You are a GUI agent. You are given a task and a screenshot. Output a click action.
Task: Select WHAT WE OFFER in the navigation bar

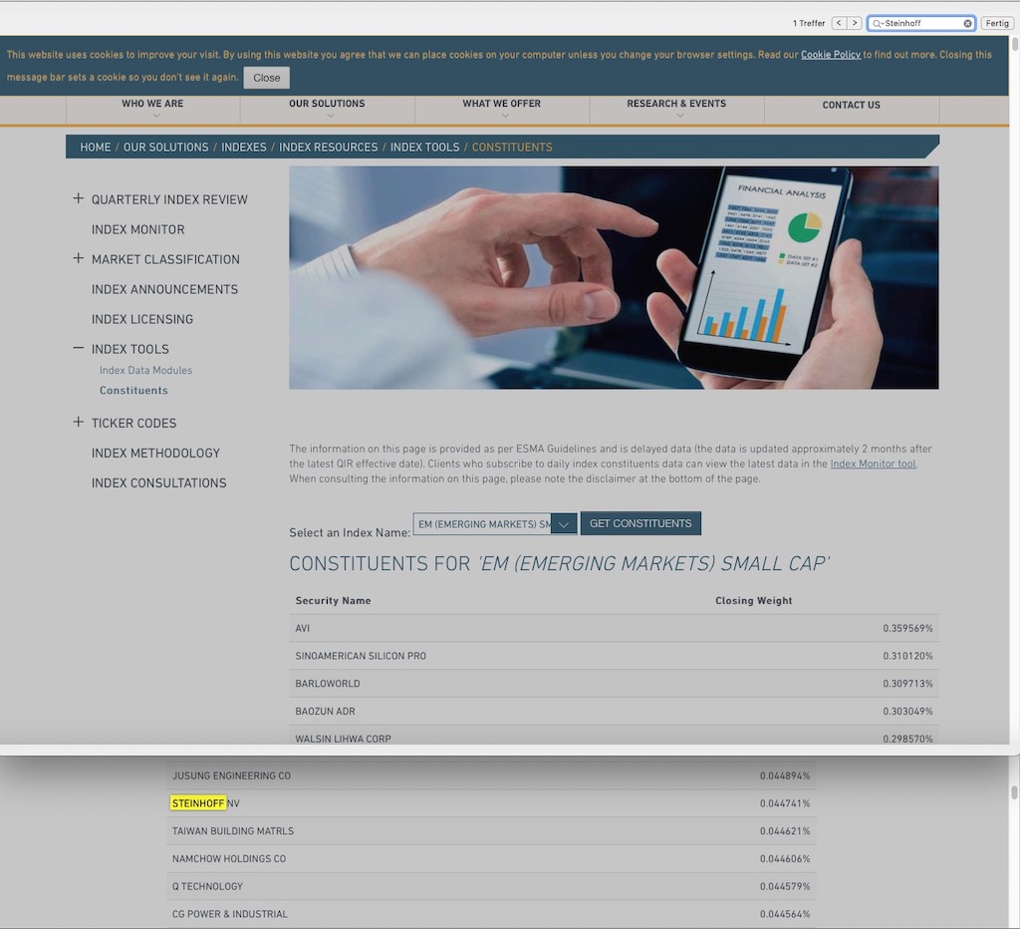click(502, 103)
